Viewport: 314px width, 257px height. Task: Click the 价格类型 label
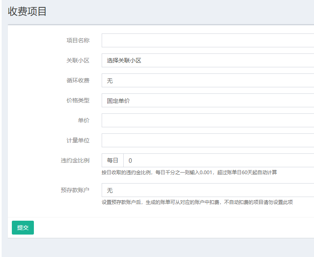pos(78,100)
